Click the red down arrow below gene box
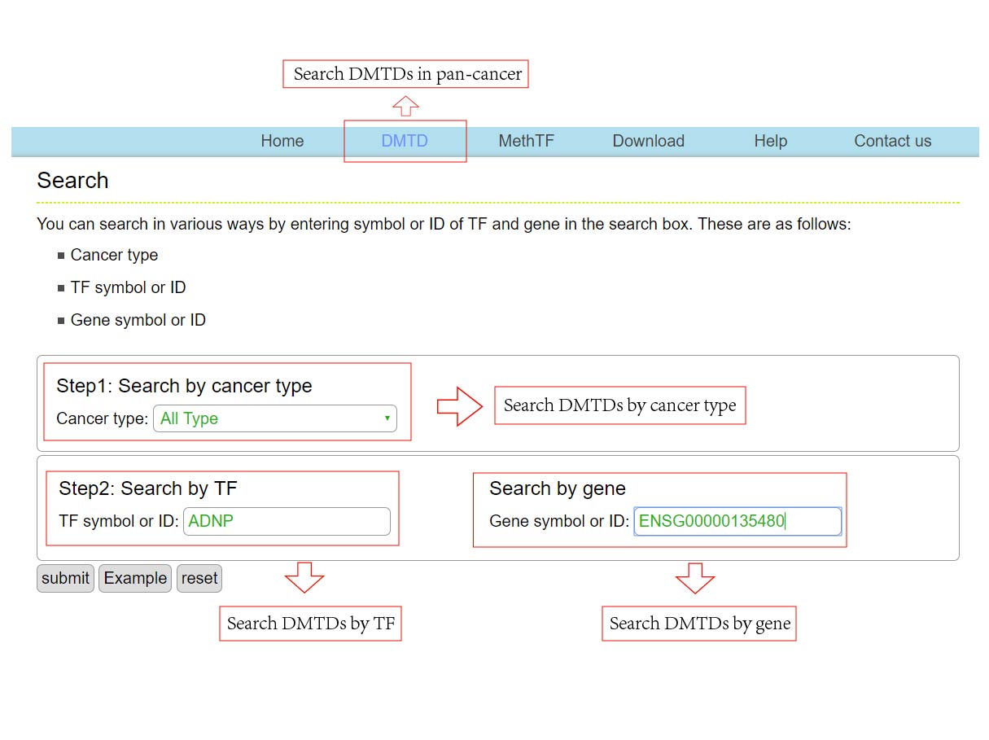The image size is (989, 740). pyautogui.click(x=695, y=577)
